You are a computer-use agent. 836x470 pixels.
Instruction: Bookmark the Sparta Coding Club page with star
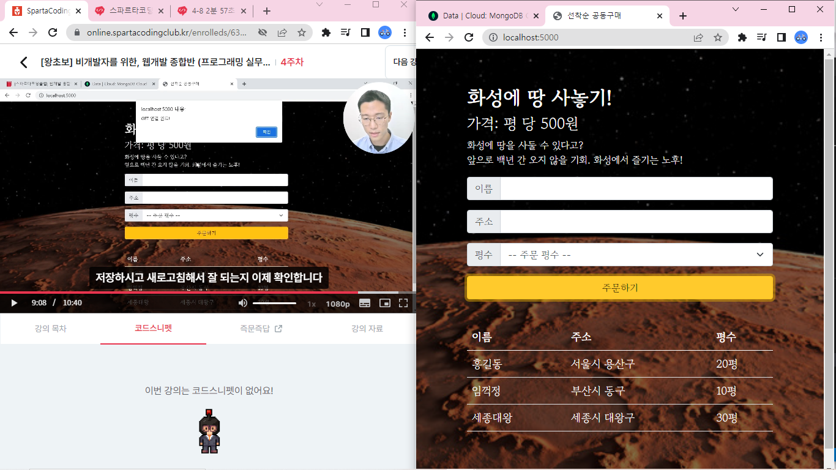pos(302,32)
